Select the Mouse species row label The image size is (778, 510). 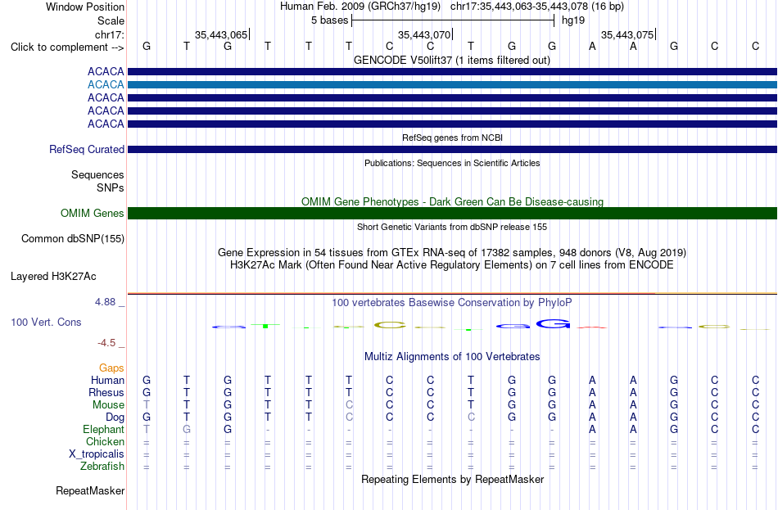pyautogui.click(x=108, y=405)
